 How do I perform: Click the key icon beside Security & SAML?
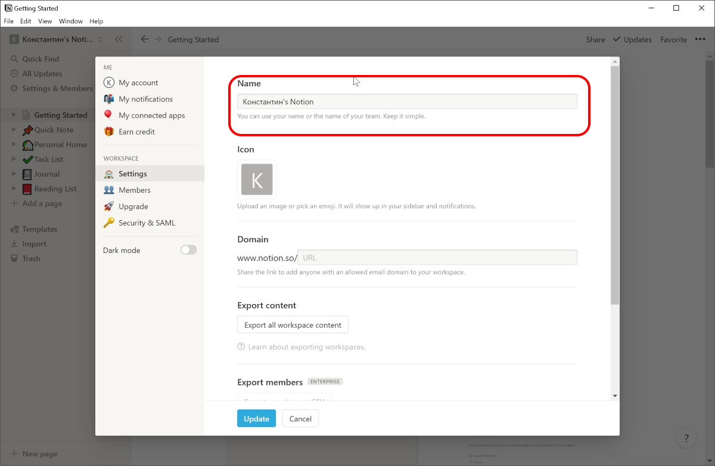[x=108, y=223]
